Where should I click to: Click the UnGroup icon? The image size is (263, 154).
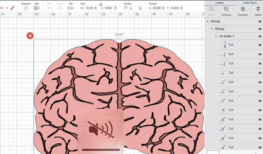click(x=226, y=9)
